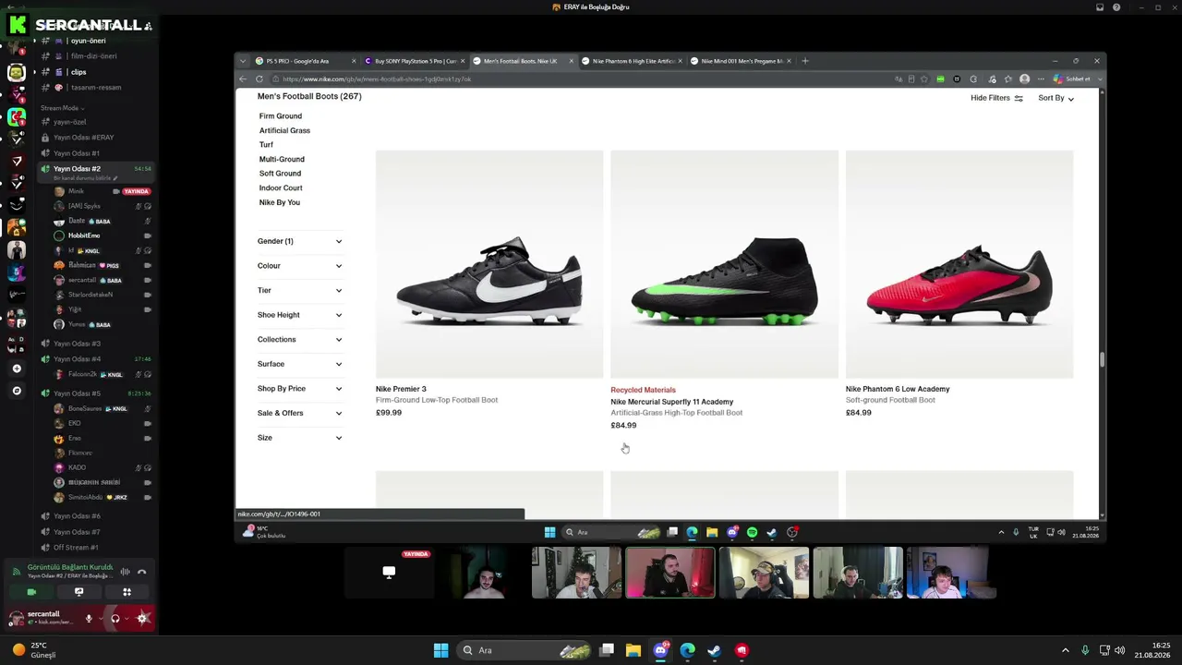Screen dimensions: 1182x665
Task: Expand the Shop By Price filter
Action: point(300,389)
